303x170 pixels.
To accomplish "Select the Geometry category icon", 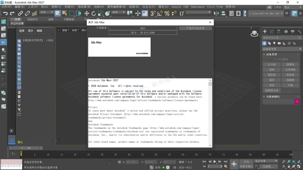I will (264, 43).
